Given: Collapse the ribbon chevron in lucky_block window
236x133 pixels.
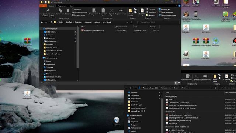Looking at the screenshot, I should click(177, 6).
